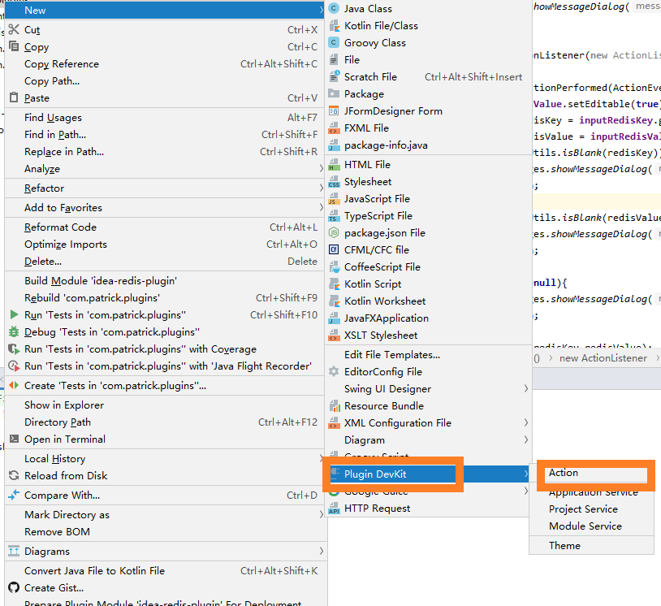Open the New submenu entry
The width and height of the screenshot is (661, 606).
point(164,10)
